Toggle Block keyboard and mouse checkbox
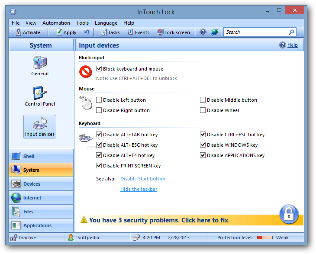The image size is (316, 254). 99,69
